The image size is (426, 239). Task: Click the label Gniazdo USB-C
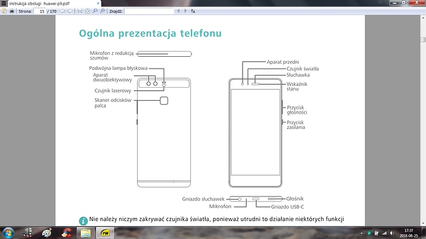pyautogui.click(x=287, y=207)
